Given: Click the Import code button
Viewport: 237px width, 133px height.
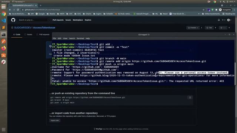Looking at the screenshot, I should [x=55, y=120].
